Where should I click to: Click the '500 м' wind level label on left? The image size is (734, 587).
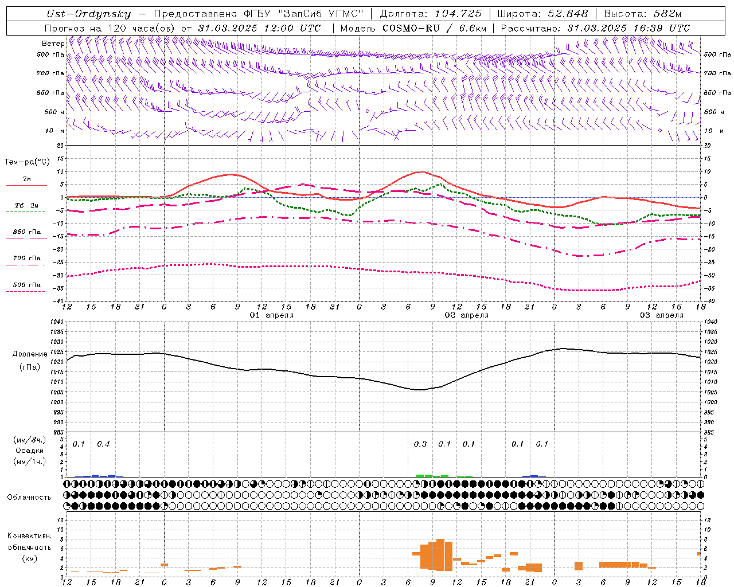click(54, 112)
